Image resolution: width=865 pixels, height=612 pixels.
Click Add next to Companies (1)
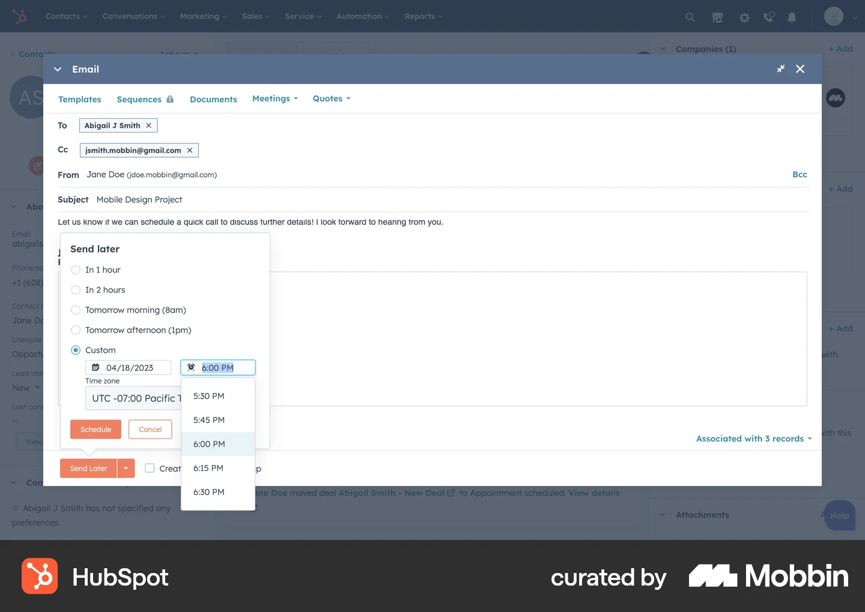840,49
